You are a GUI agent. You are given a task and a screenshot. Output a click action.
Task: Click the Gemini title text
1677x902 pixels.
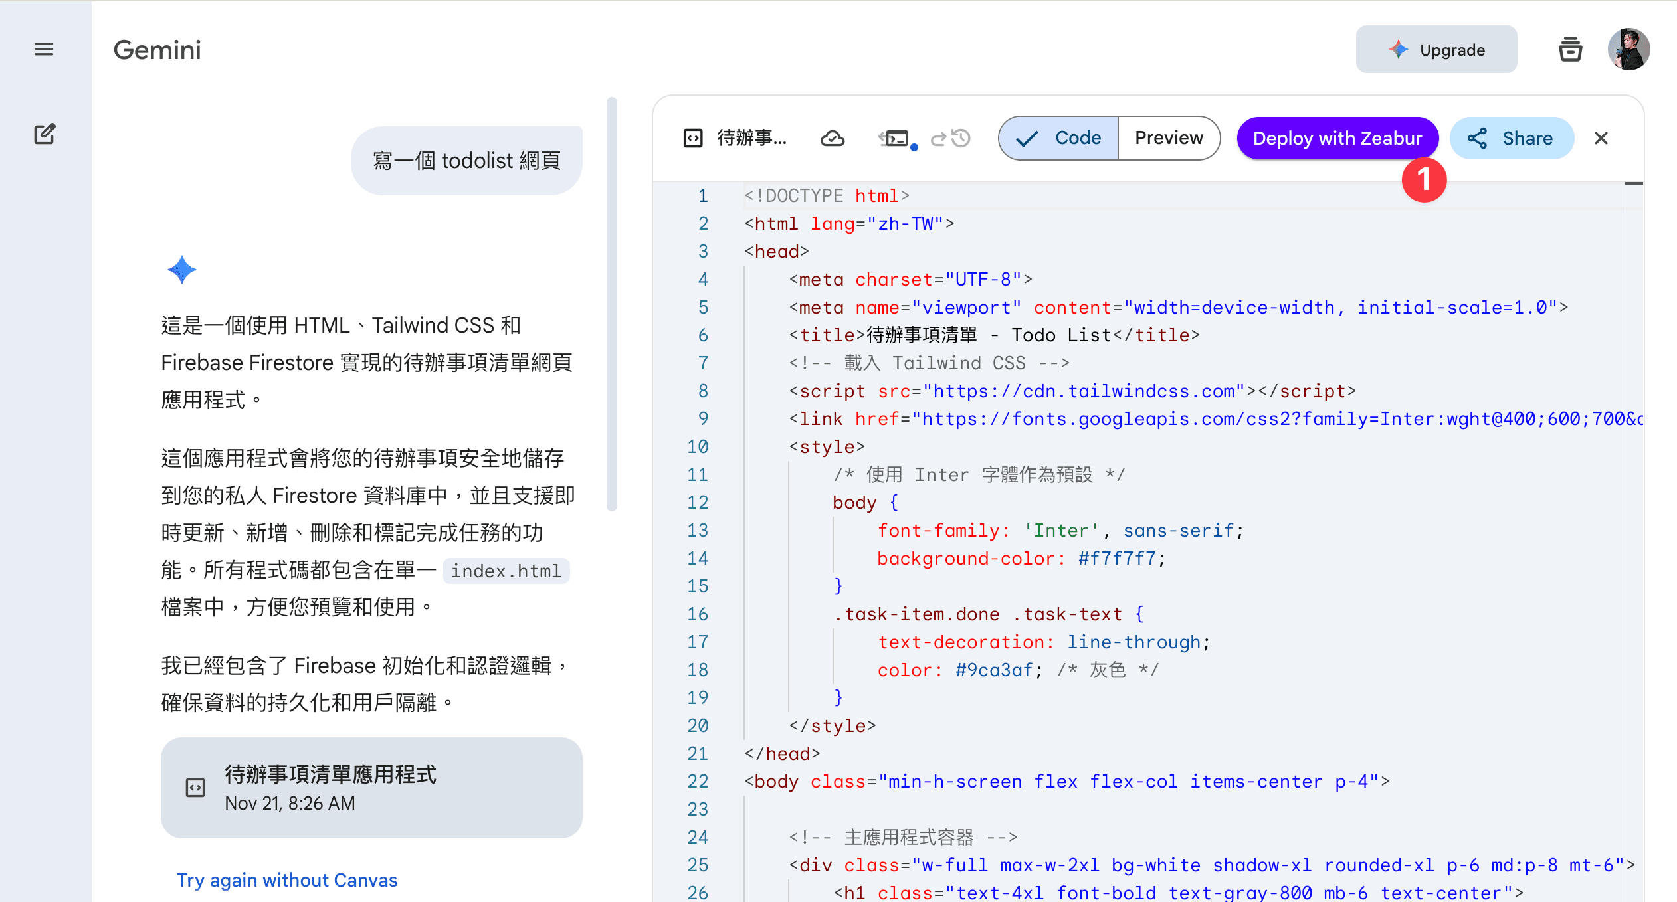point(157,50)
